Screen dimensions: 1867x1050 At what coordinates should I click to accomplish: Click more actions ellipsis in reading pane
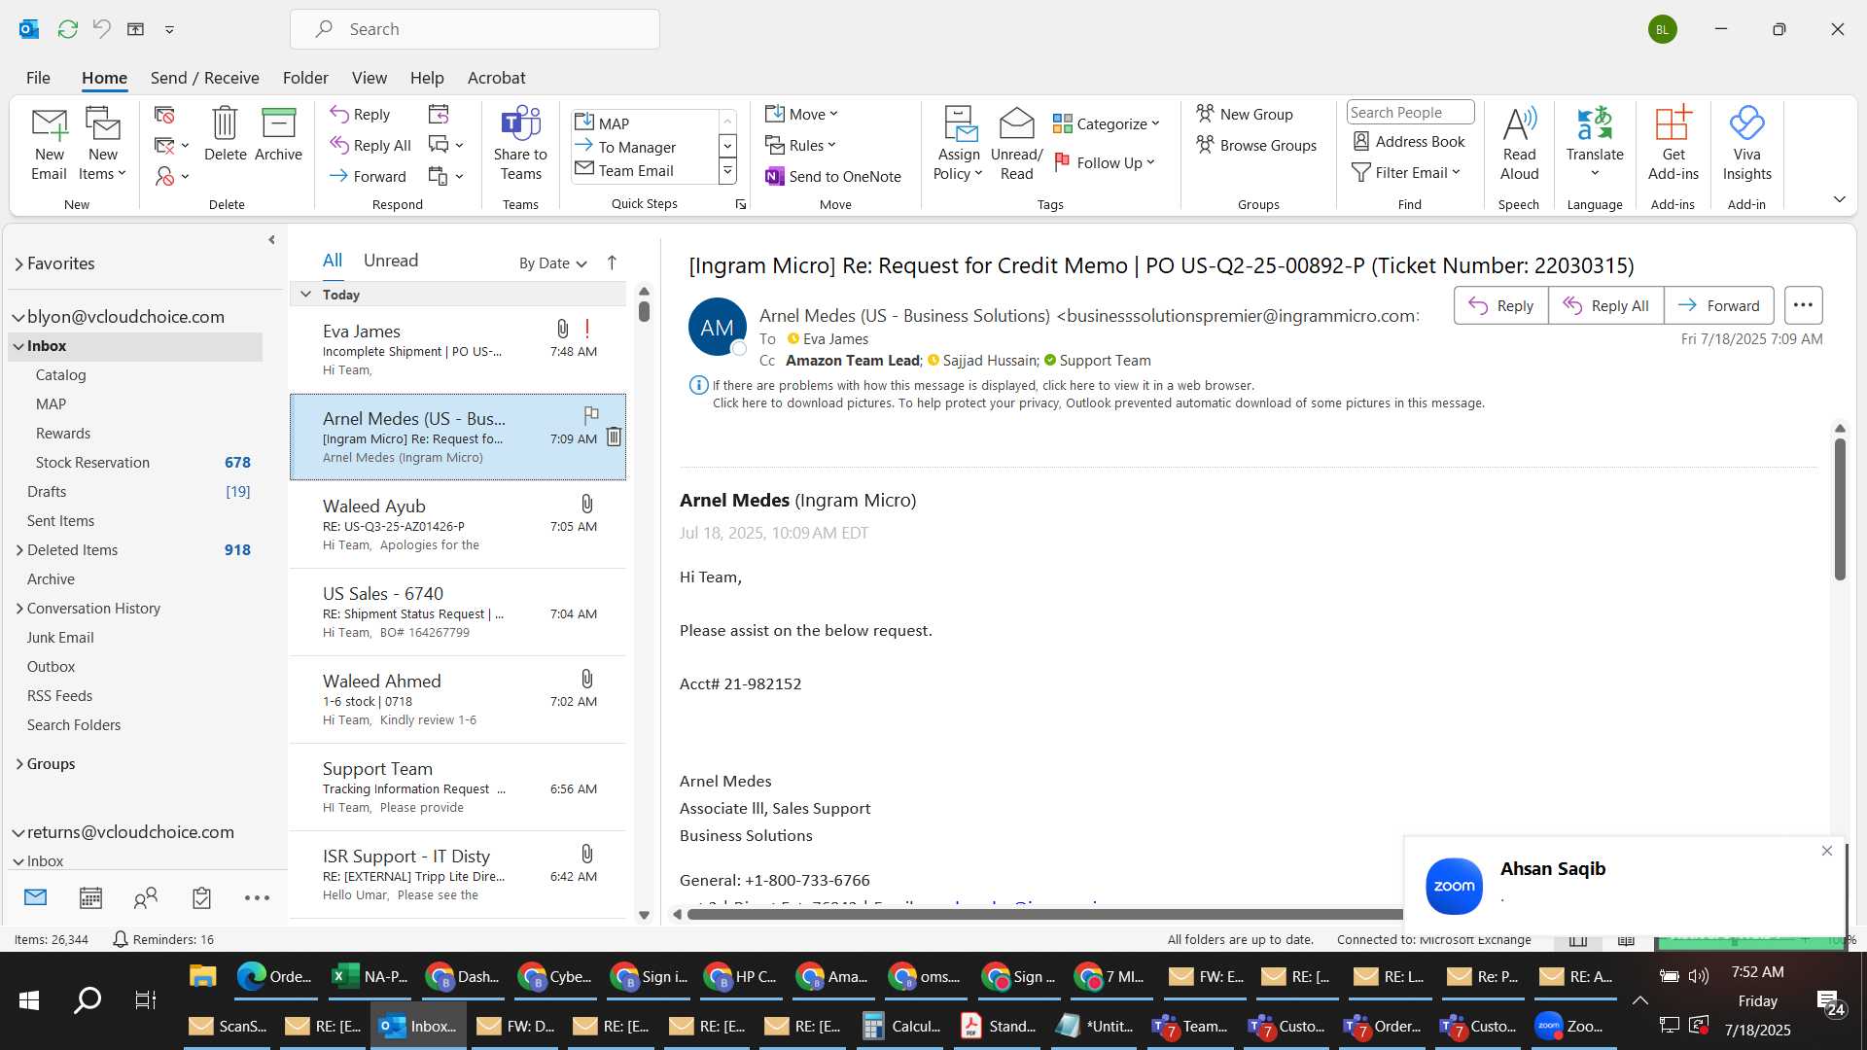(1803, 305)
